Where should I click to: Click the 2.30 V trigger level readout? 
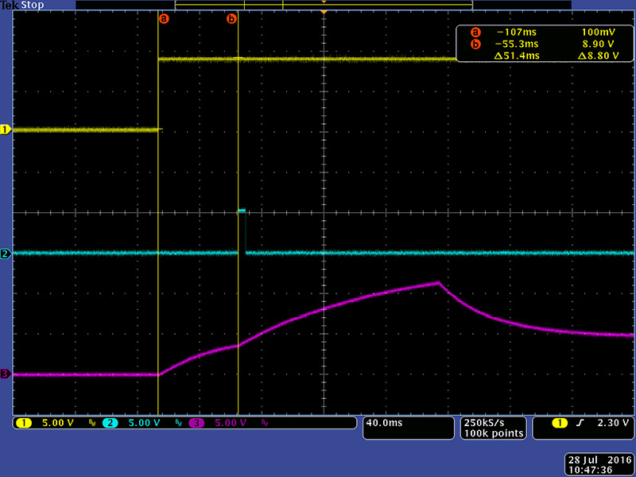(609, 424)
